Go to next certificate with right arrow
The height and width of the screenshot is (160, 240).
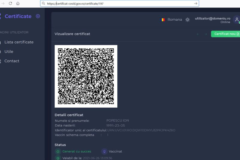[x=206, y=34]
